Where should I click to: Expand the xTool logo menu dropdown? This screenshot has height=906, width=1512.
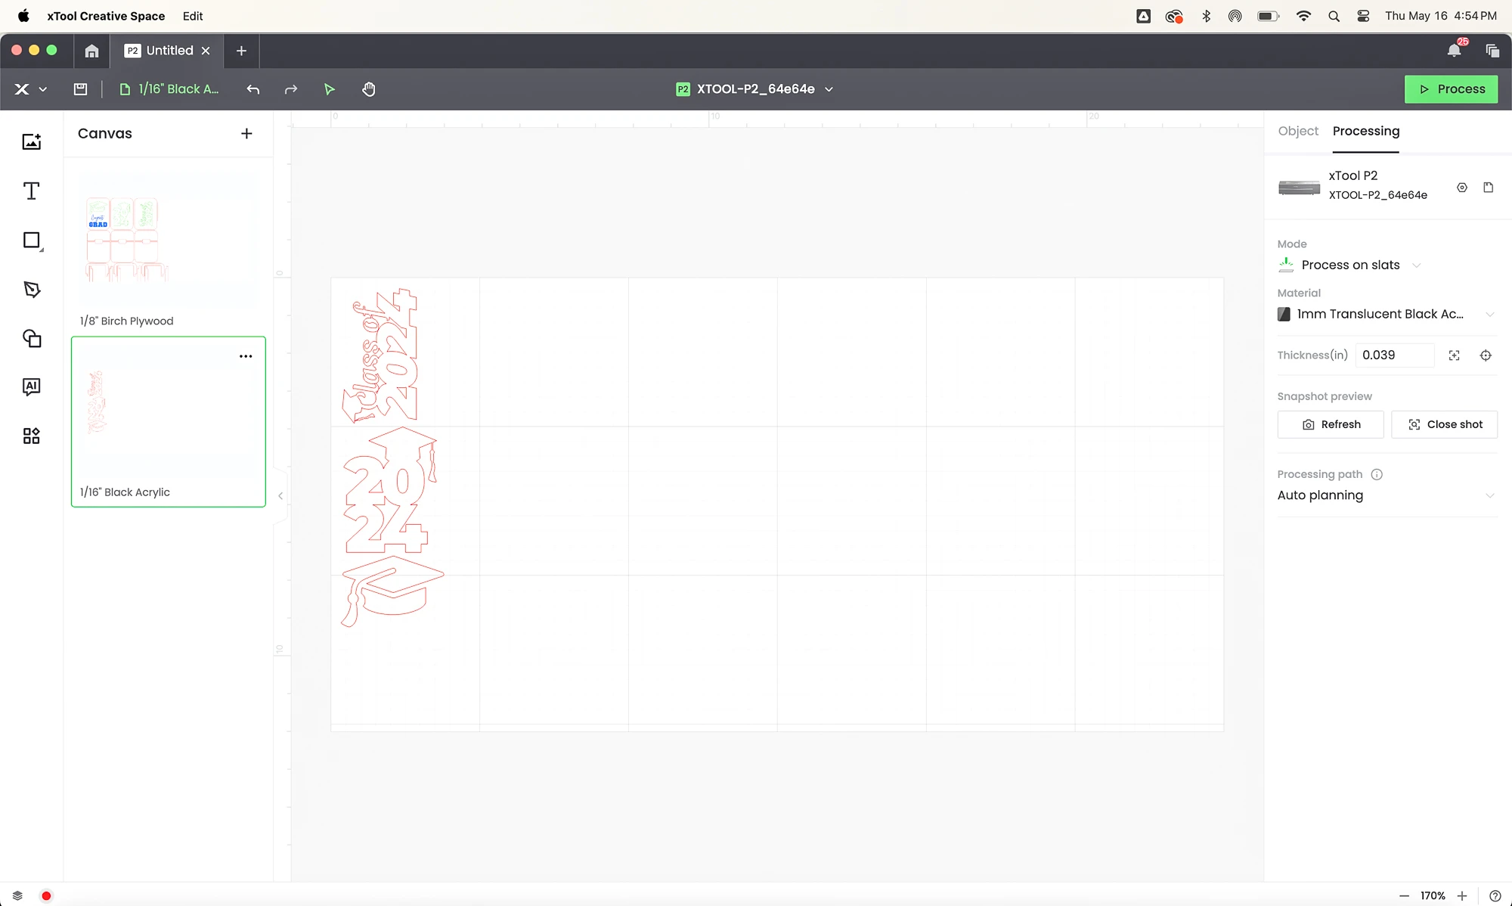coord(30,89)
